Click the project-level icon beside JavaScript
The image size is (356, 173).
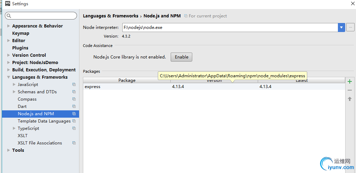pos(74,85)
